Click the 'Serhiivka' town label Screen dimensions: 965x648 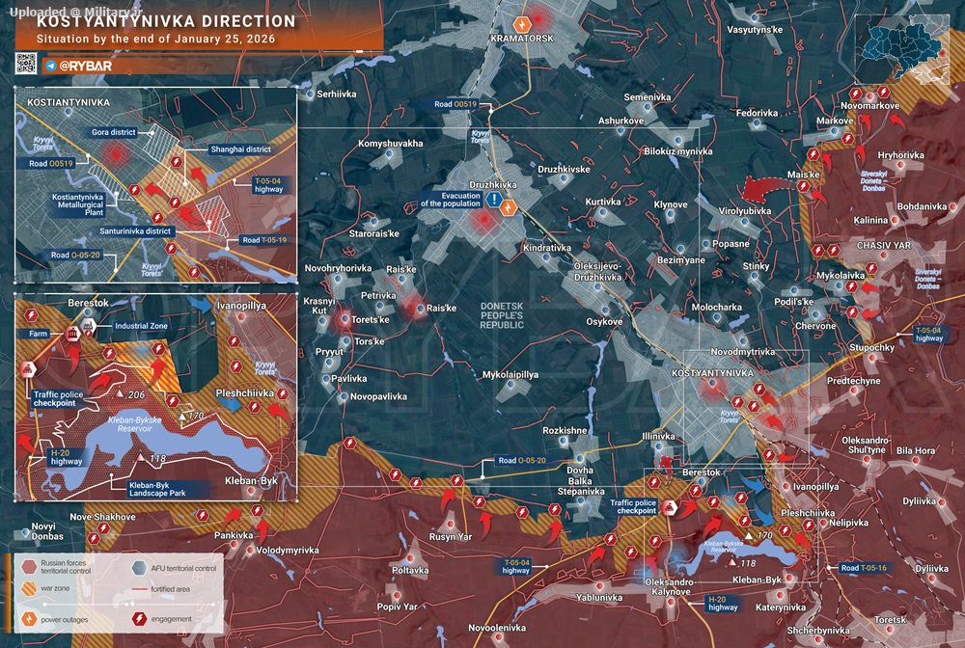[x=337, y=94]
